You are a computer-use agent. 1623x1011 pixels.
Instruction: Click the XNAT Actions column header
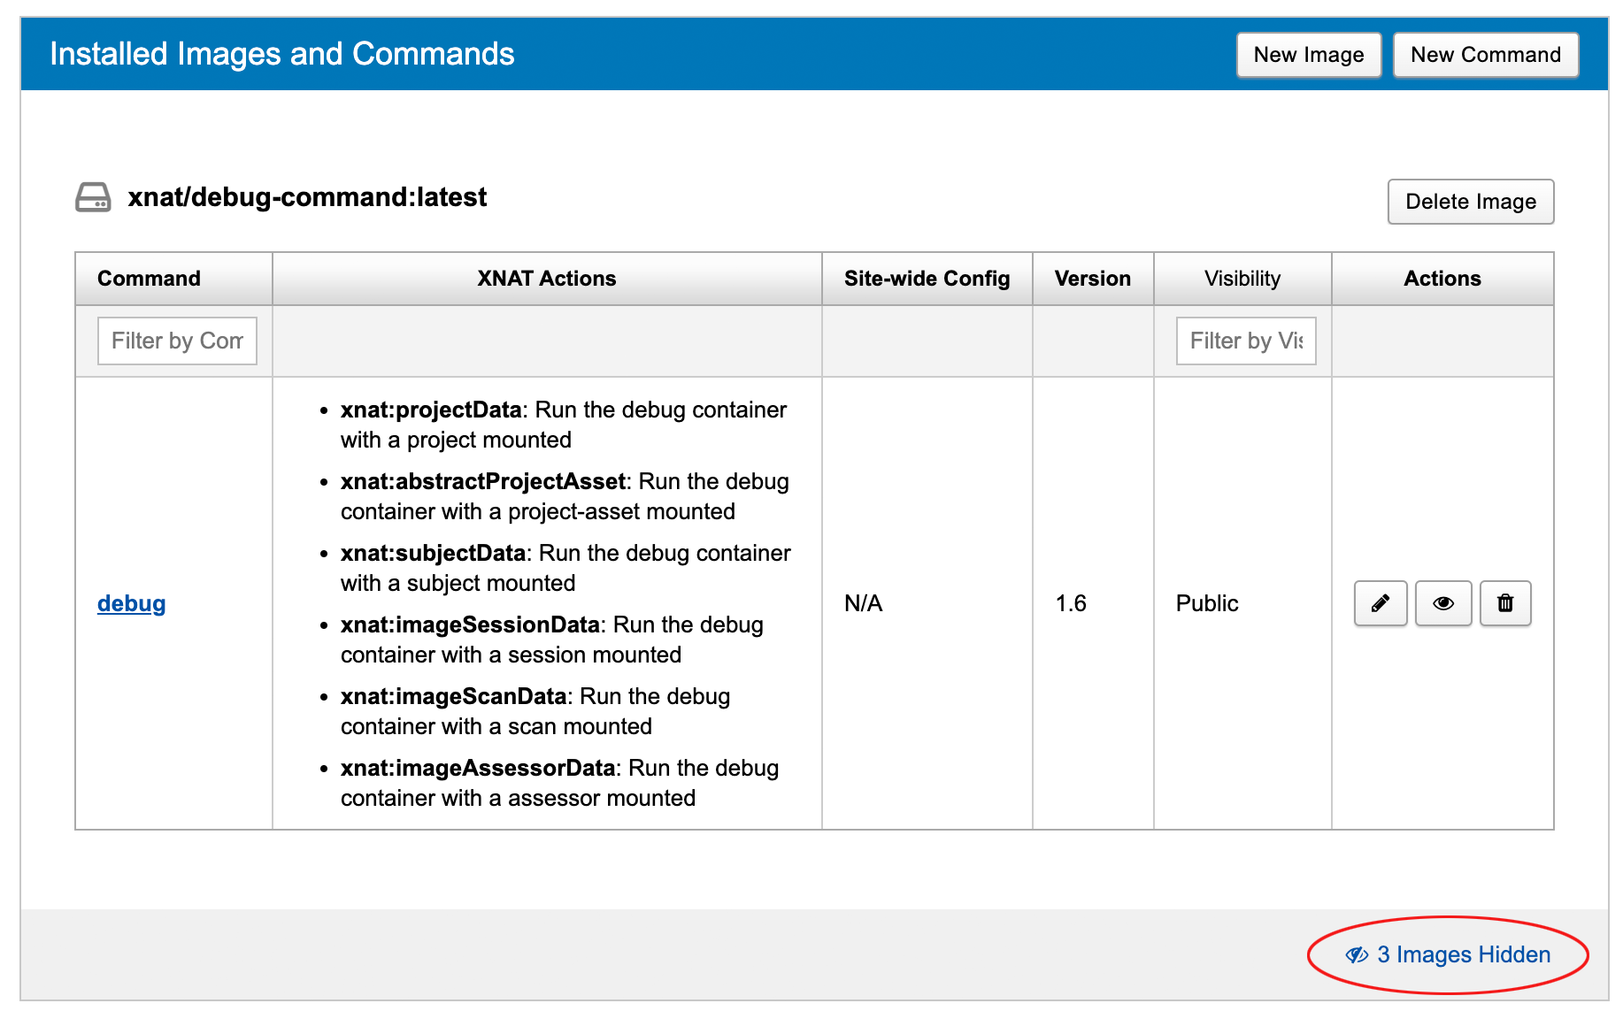point(546,279)
